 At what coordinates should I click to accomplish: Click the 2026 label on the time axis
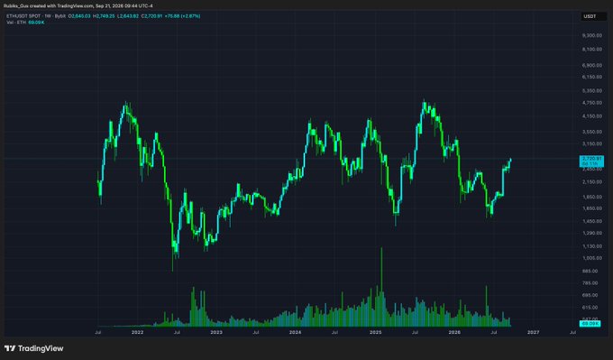(x=454, y=332)
